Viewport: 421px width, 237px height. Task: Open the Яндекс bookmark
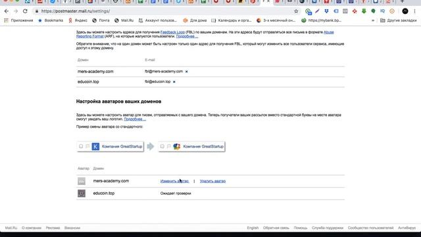78,20
